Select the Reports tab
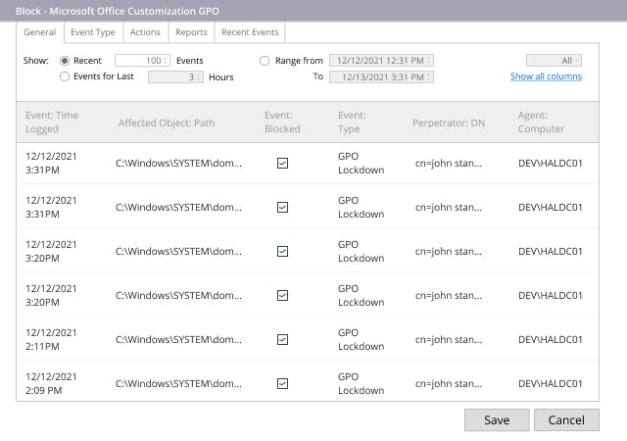 coord(191,32)
